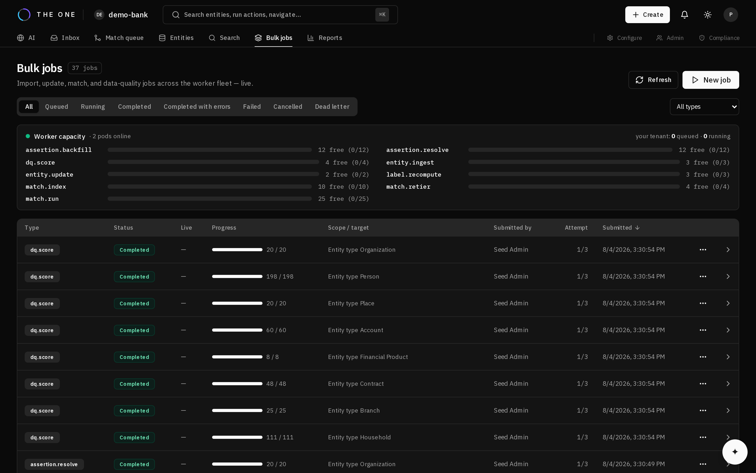Screen dimensions: 756x473
Task: Click Type column header
Action: click(32, 228)
